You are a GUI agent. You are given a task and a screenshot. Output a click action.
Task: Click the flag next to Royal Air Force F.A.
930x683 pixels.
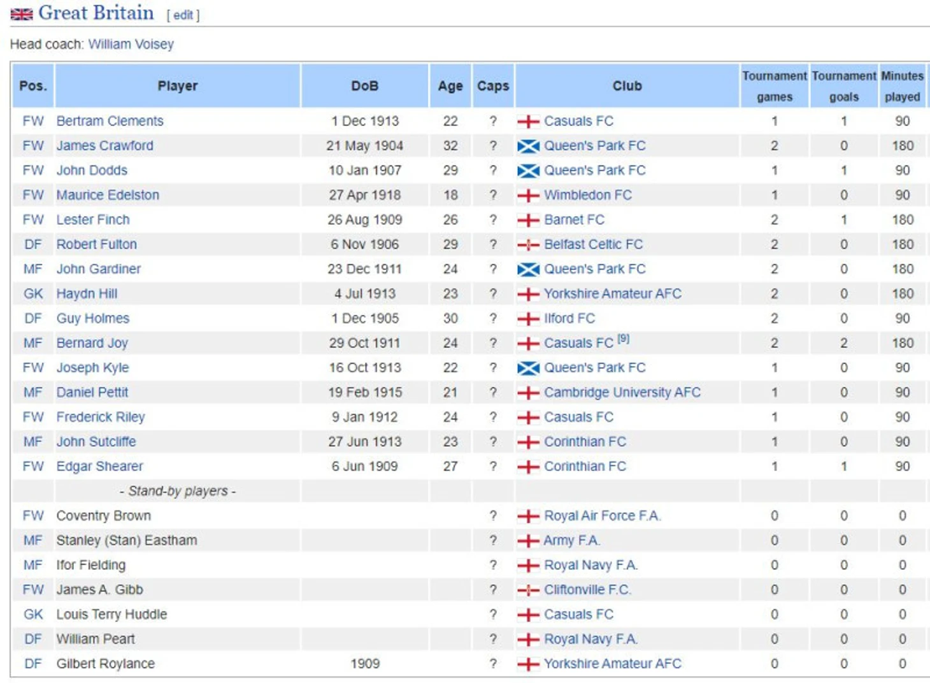pos(528,516)
